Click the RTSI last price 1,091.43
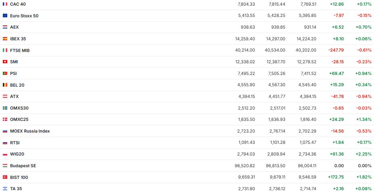The height and width of the screenshot is (193, 374). click(246, 143)
